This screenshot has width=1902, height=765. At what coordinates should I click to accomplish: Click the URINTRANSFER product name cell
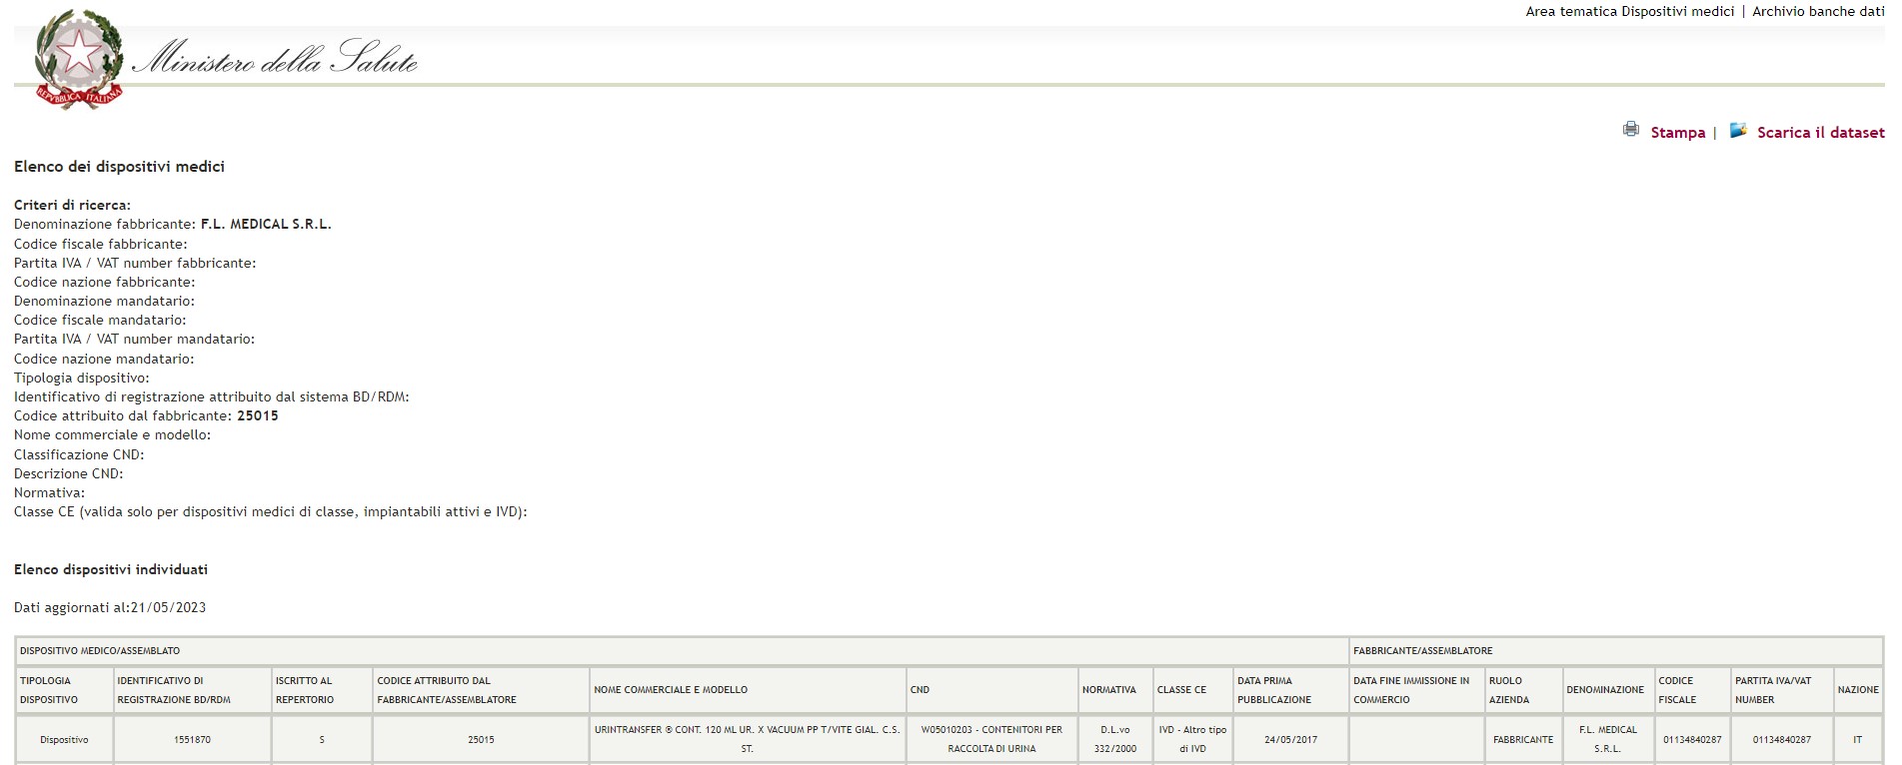747,739
